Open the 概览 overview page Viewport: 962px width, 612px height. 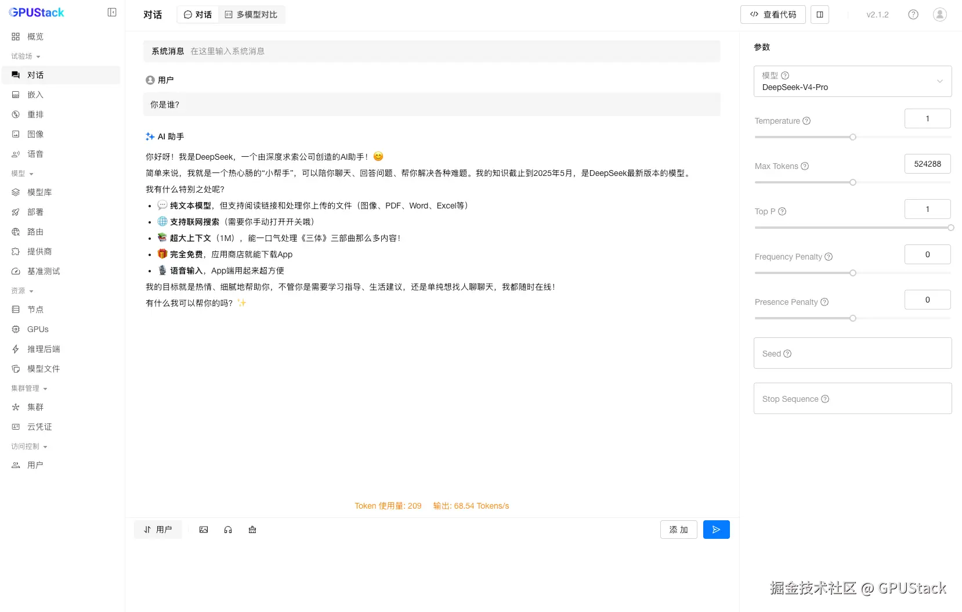point(61,37)
